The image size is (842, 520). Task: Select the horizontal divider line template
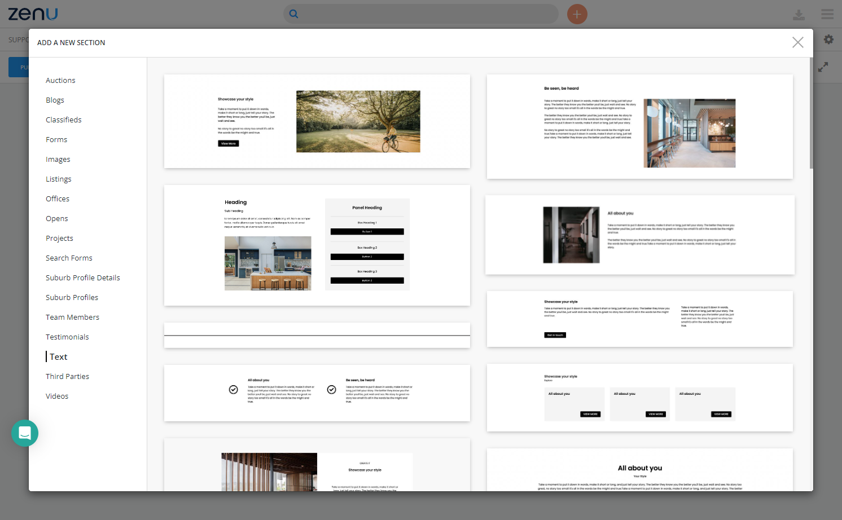coord(317,336)
